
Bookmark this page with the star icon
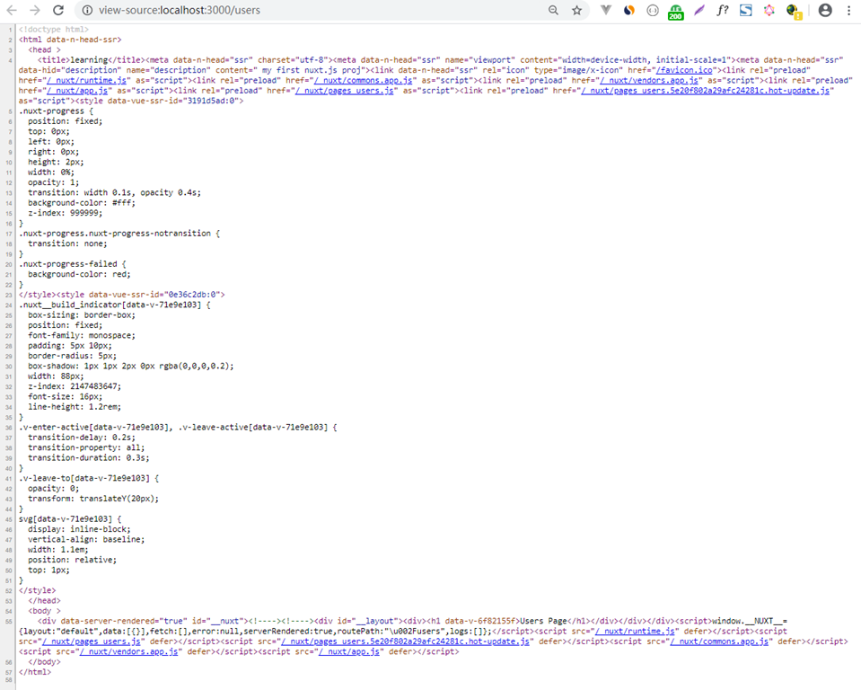pos(576,10)
